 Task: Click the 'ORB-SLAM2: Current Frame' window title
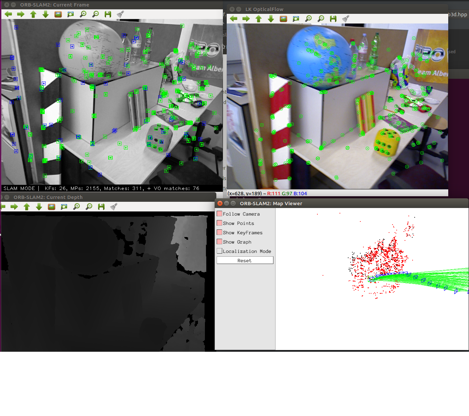tap(55, 5)
